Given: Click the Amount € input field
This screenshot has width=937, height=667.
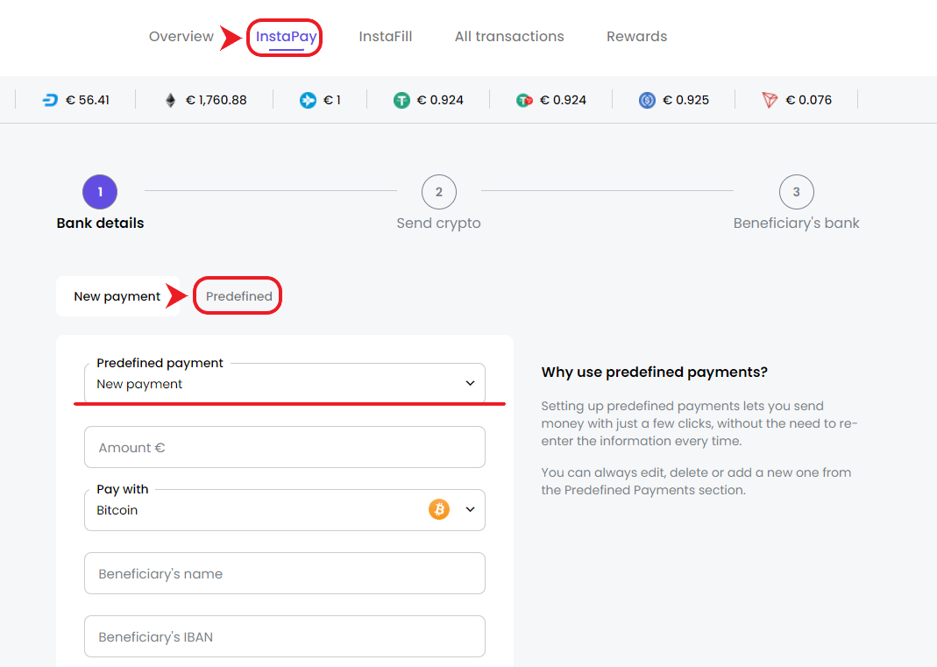Looking at the screenshot, I should pyautogui.click(x=285, y=447).
